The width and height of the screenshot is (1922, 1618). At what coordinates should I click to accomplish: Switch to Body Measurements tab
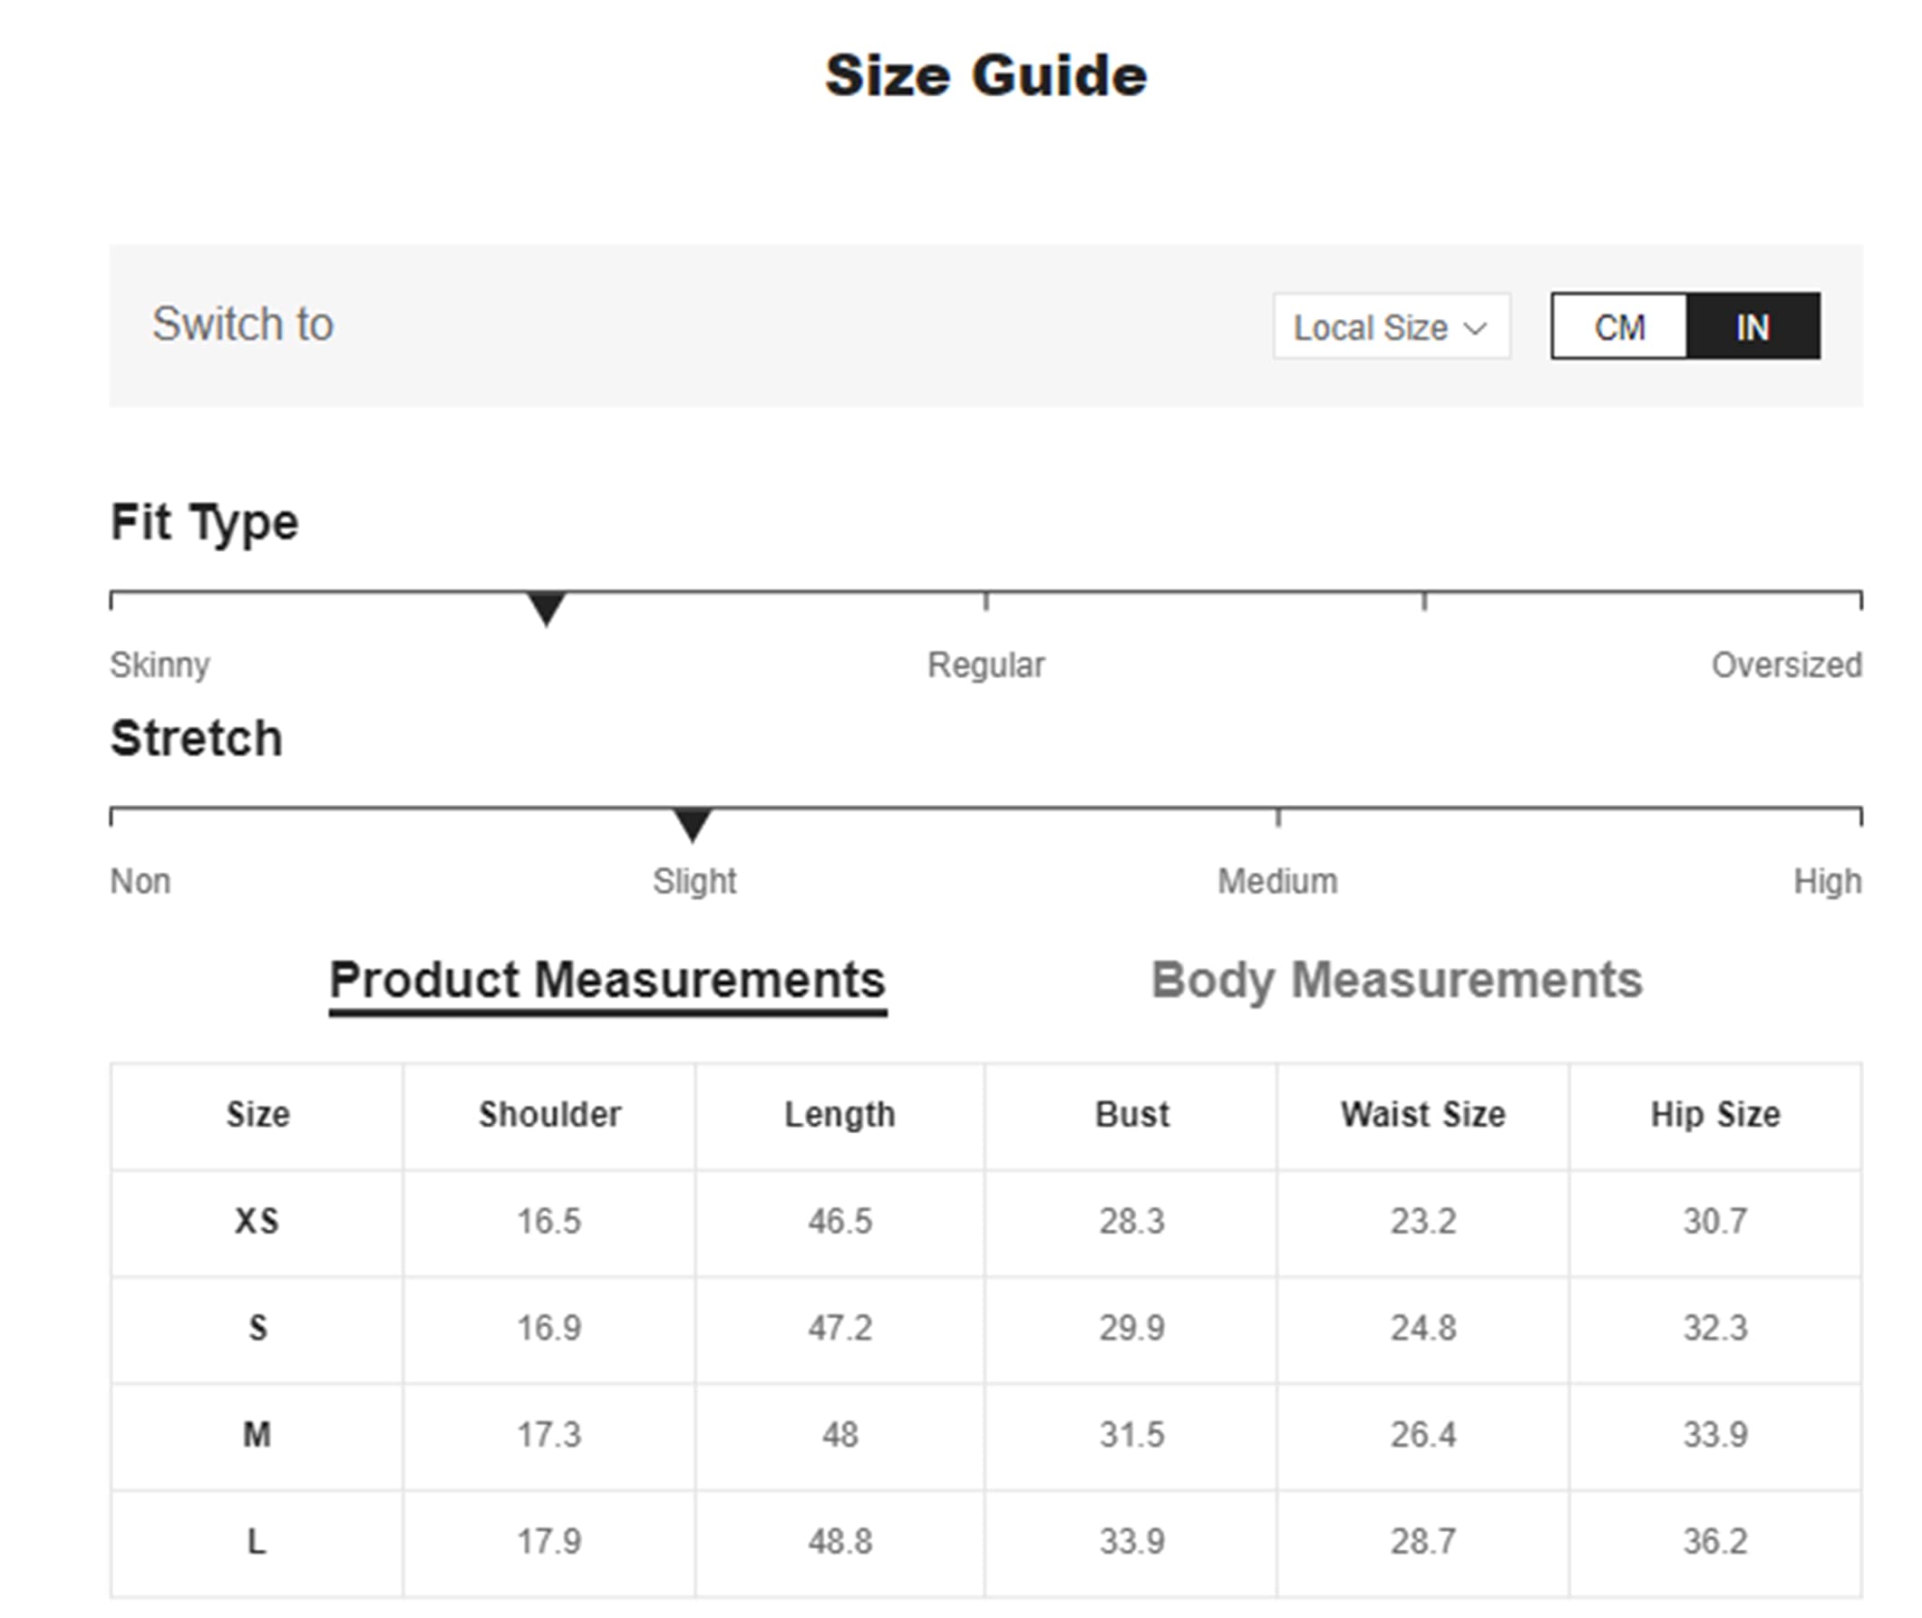(1396, 980)
